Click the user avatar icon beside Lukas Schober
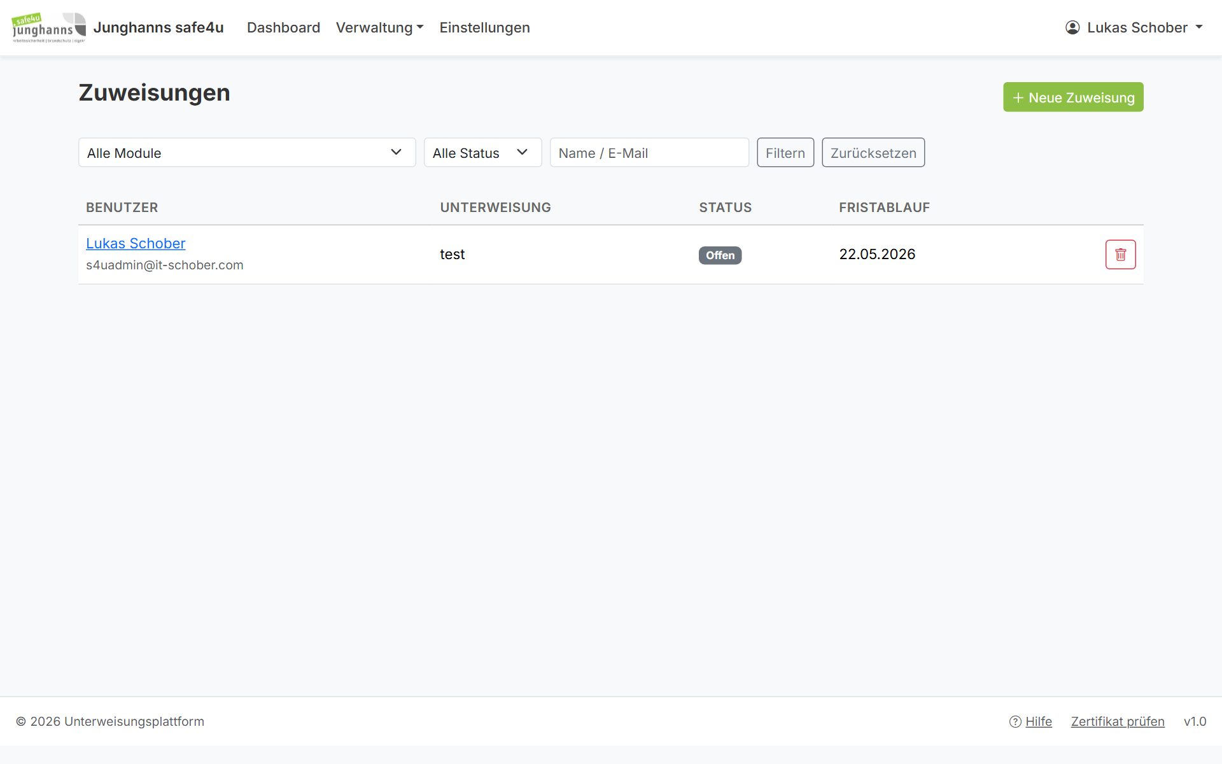The width and height of the screenshot is (1222, 764). (1072, 27)
